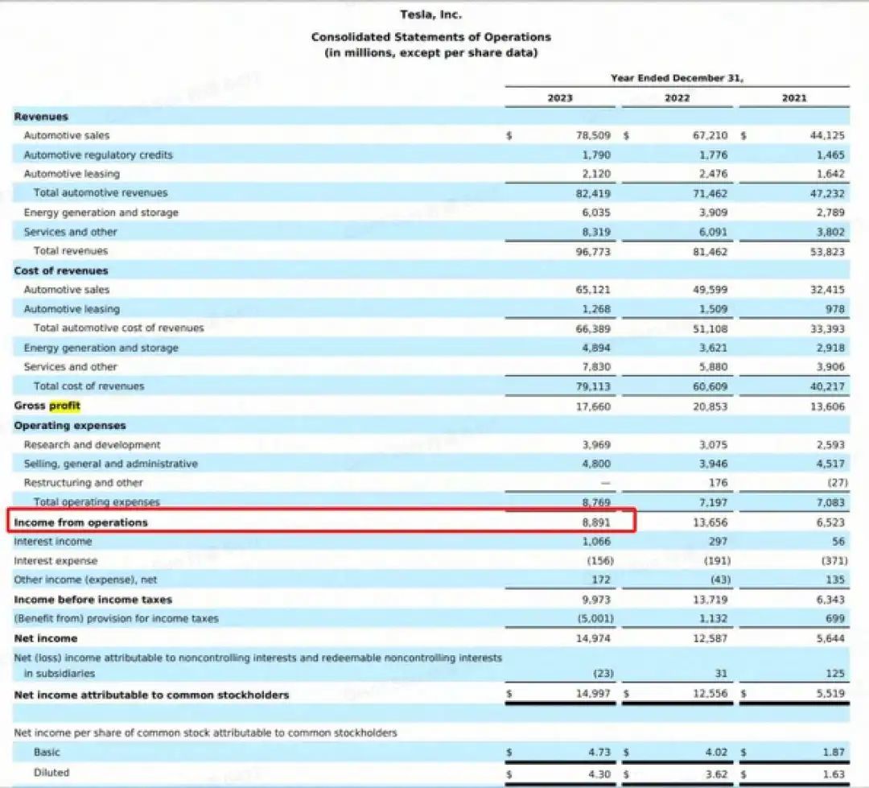Click the Revenues section label
The height and width of the screenshot is (788, 869).
[x=41, y=117]
